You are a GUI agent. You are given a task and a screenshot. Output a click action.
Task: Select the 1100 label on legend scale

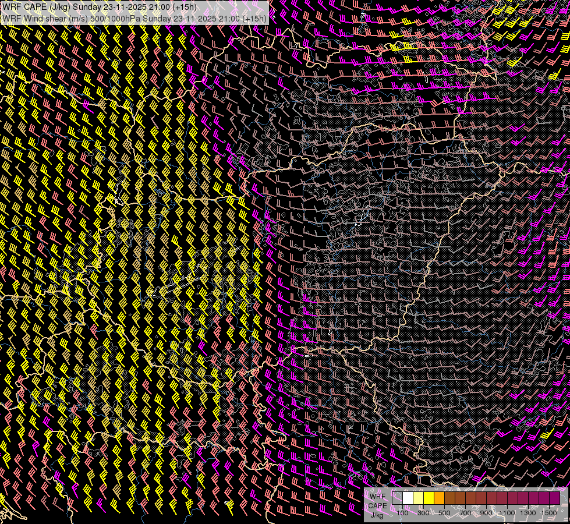point(507,512)
